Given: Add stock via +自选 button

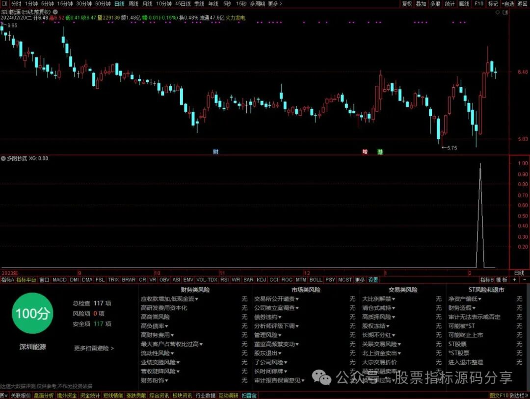Looking at the screenshot, I should [x=508, y=4].
